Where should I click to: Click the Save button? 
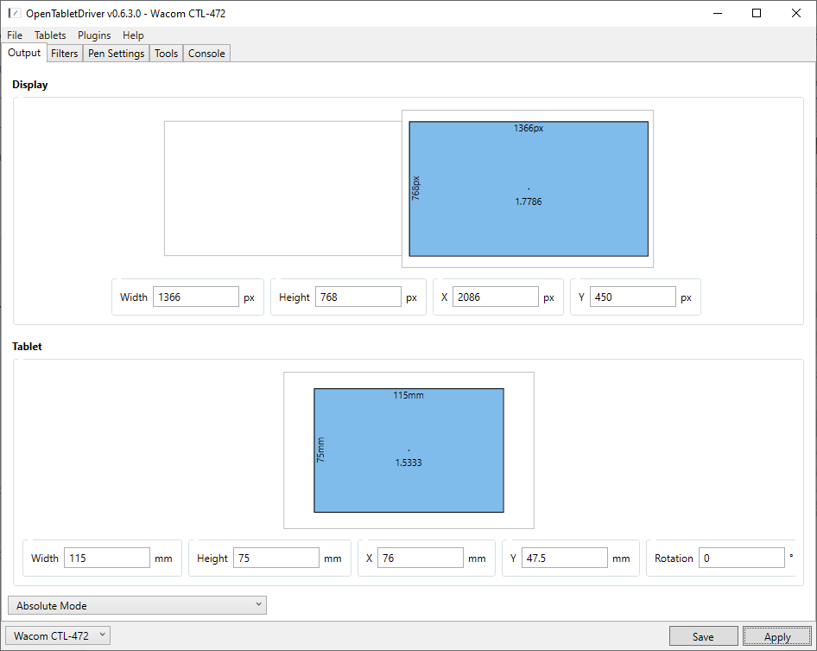pos(703,636)
